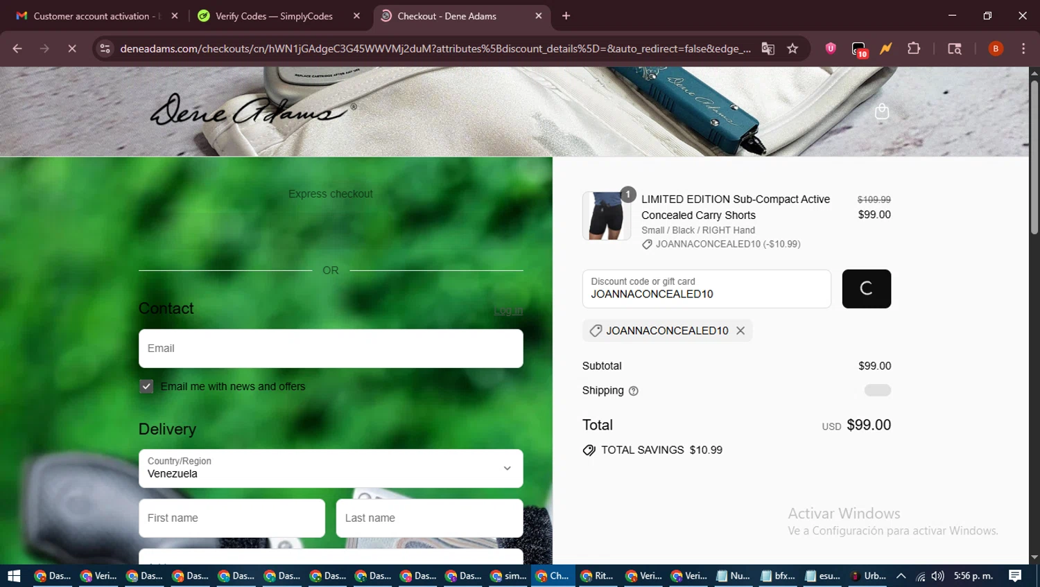This screenshot has width=1040, height=587.
Task: Open Chrome's three-dot menu
Action: pos(1023,49)
